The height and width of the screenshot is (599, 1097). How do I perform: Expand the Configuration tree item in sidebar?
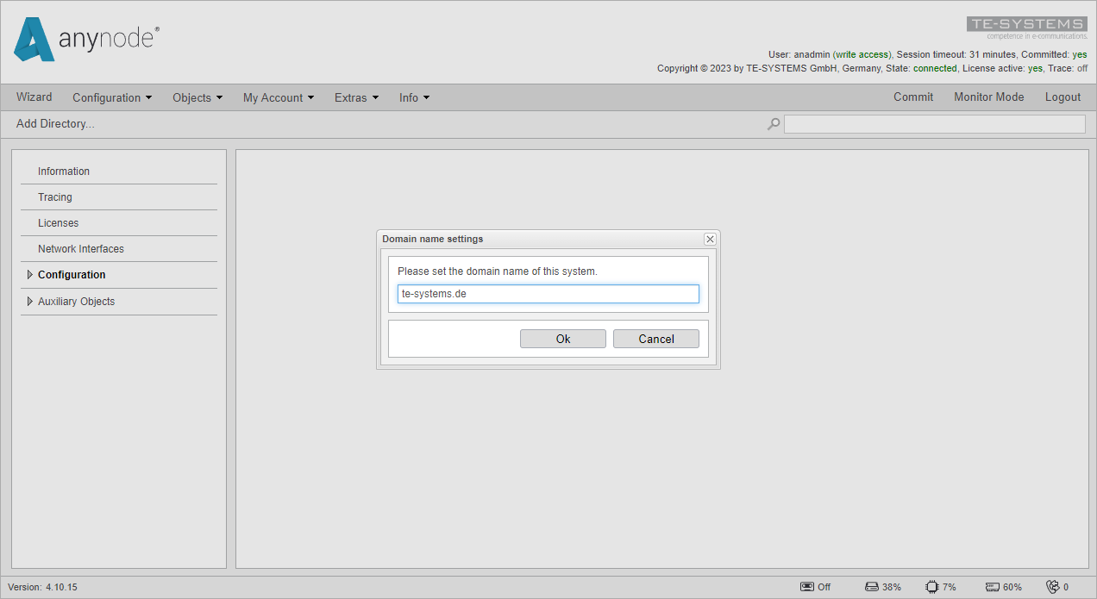point(29,275)
